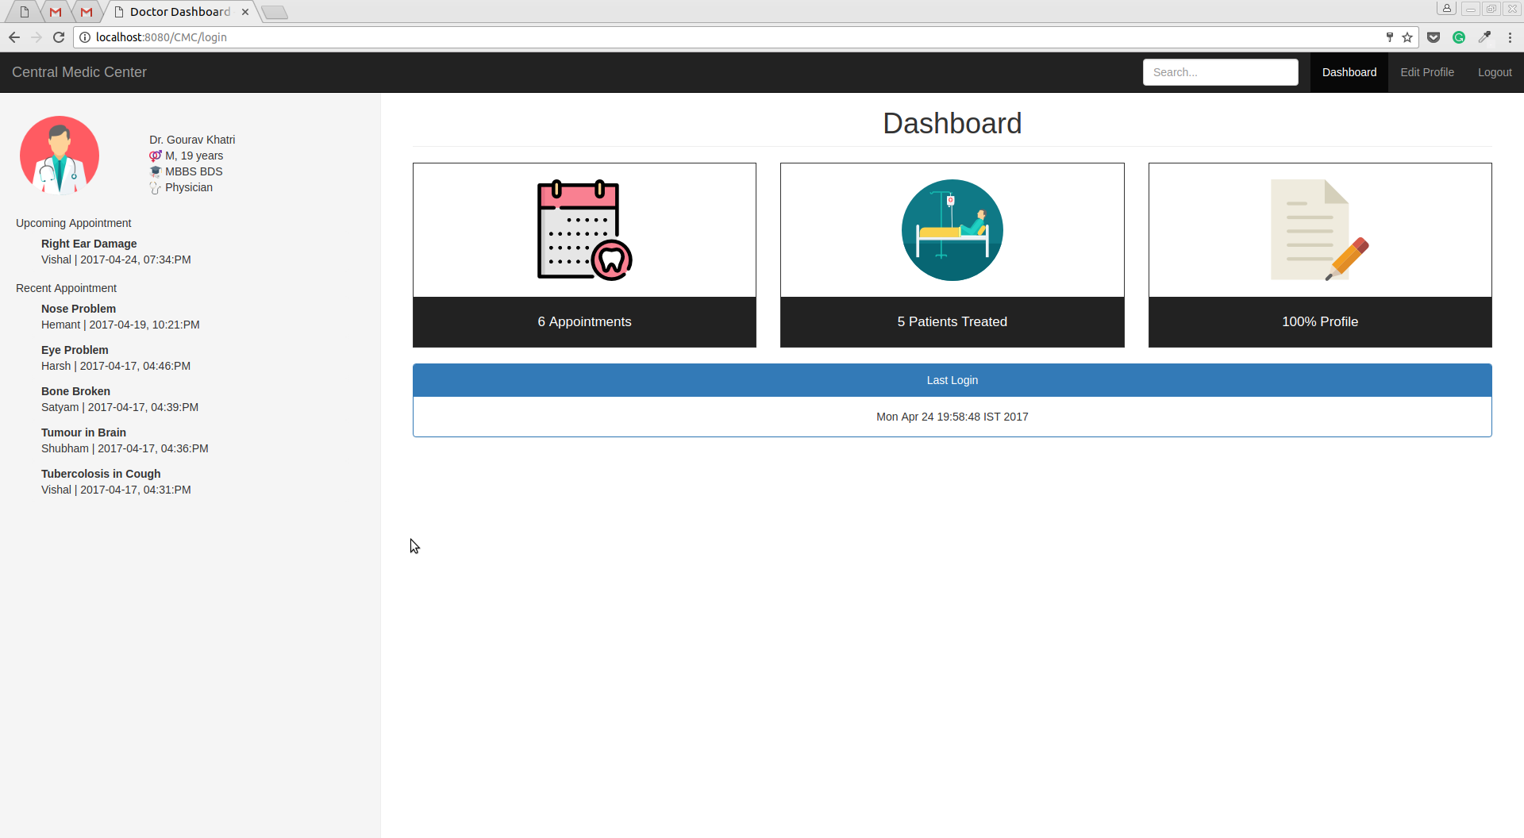
Task: Click the Central Medic Center brand link
Action: tap(79, 72)
